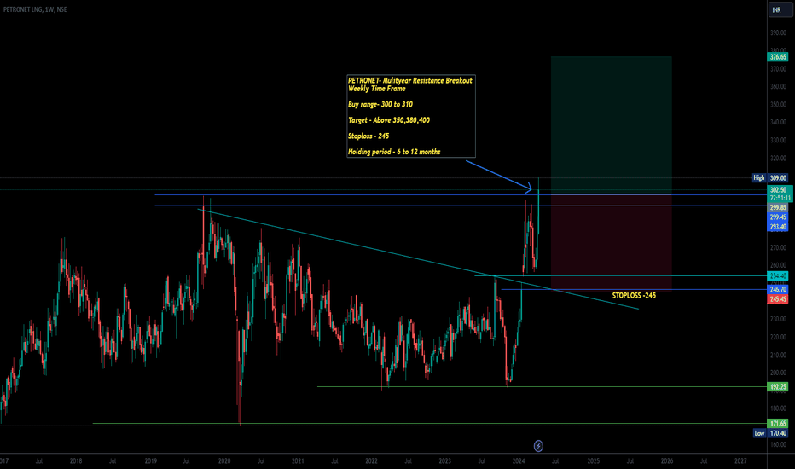
Task: Click the cyan 254.40 price label
Action: 778,275
